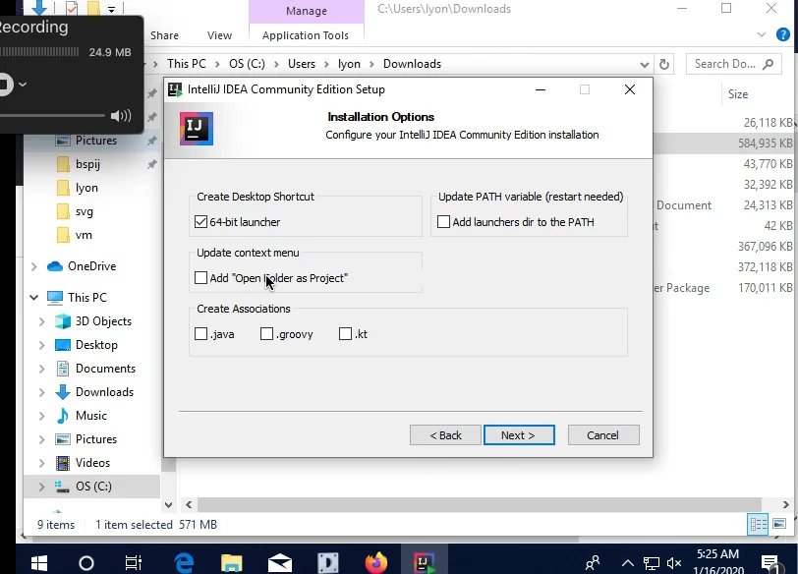Click the setup title bar IntelliJ icon
Image resolution: width=798 pixels, height=574 pixels.
click(176, 89)
